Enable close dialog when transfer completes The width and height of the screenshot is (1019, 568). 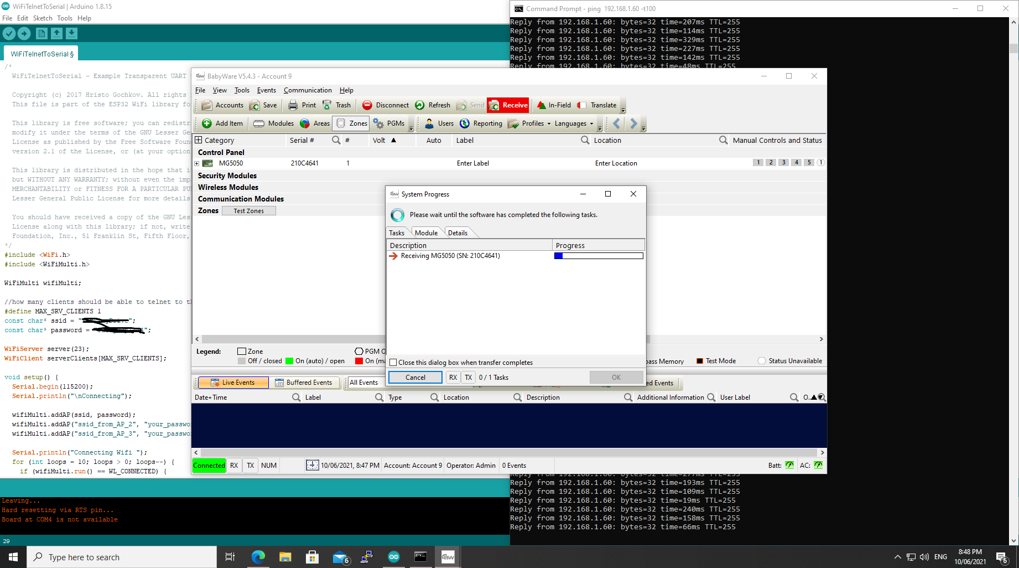point(393,362)
